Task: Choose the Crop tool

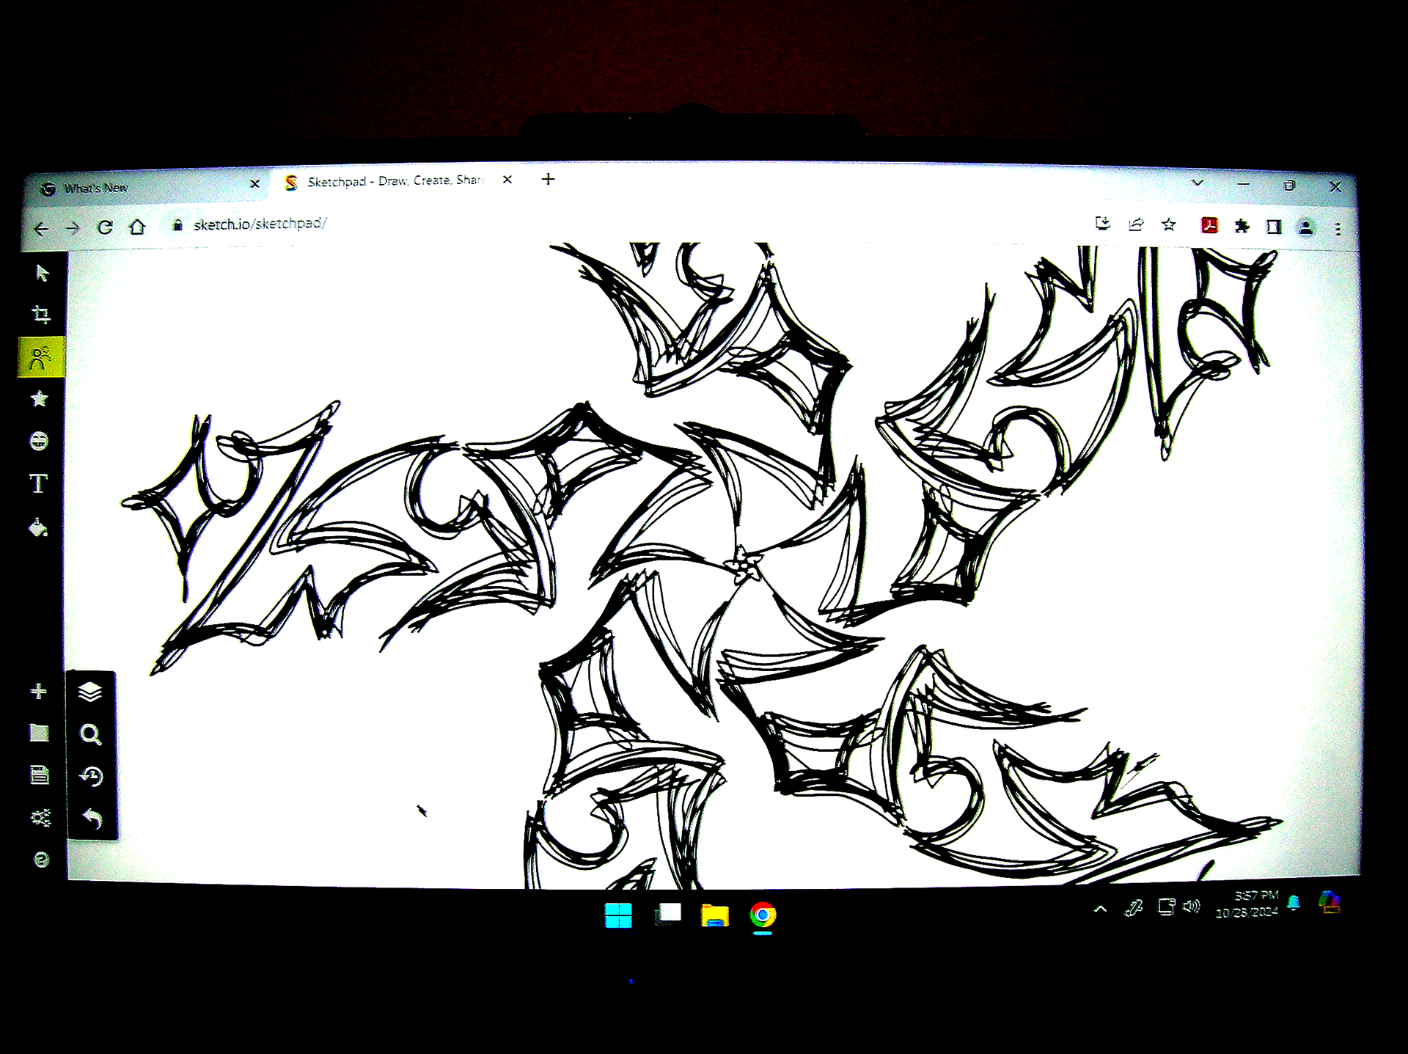Action: pyautogui.click(x=41, y=315)
